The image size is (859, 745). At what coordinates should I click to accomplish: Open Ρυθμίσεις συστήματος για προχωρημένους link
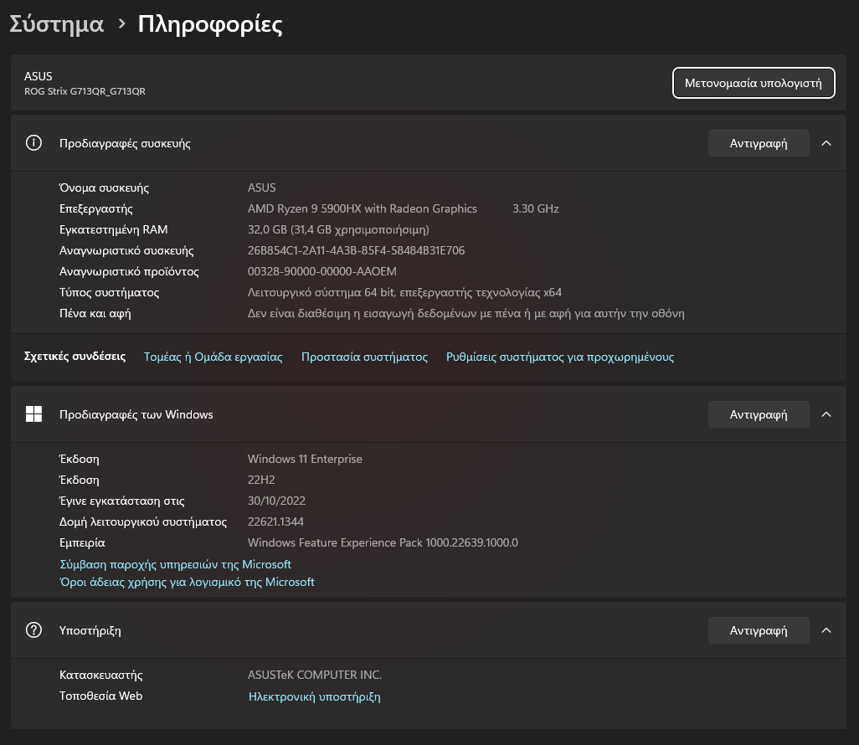point(560,357)
